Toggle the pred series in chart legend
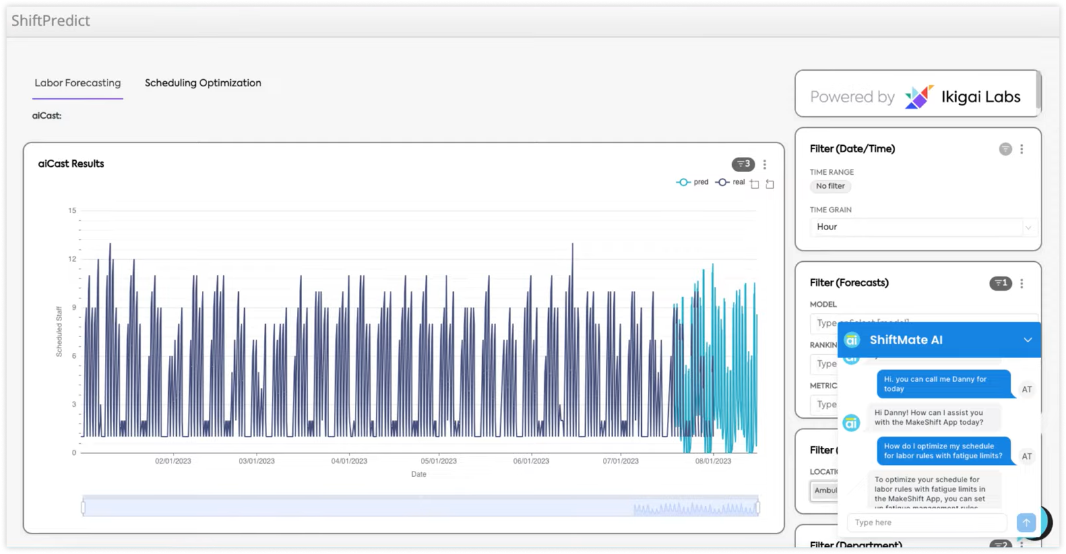 (x=692, y=182)
